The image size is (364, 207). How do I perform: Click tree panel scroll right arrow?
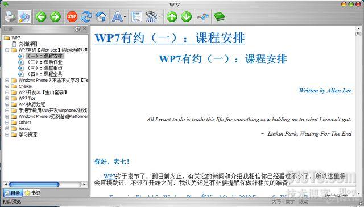(x=85, y=184)
